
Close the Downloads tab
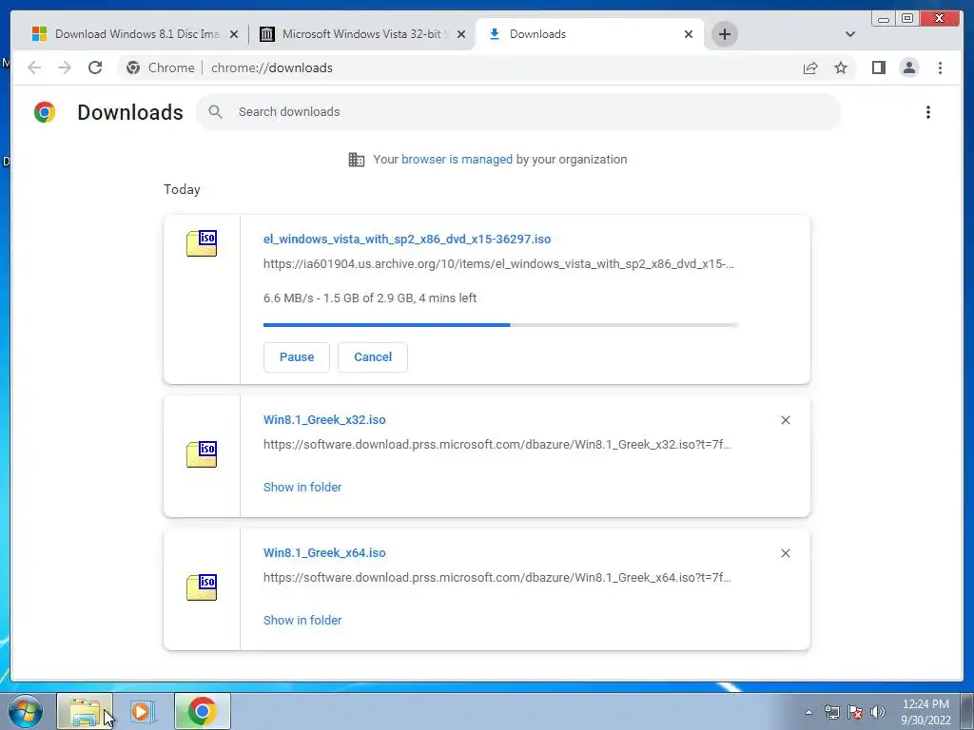[689, 34]
